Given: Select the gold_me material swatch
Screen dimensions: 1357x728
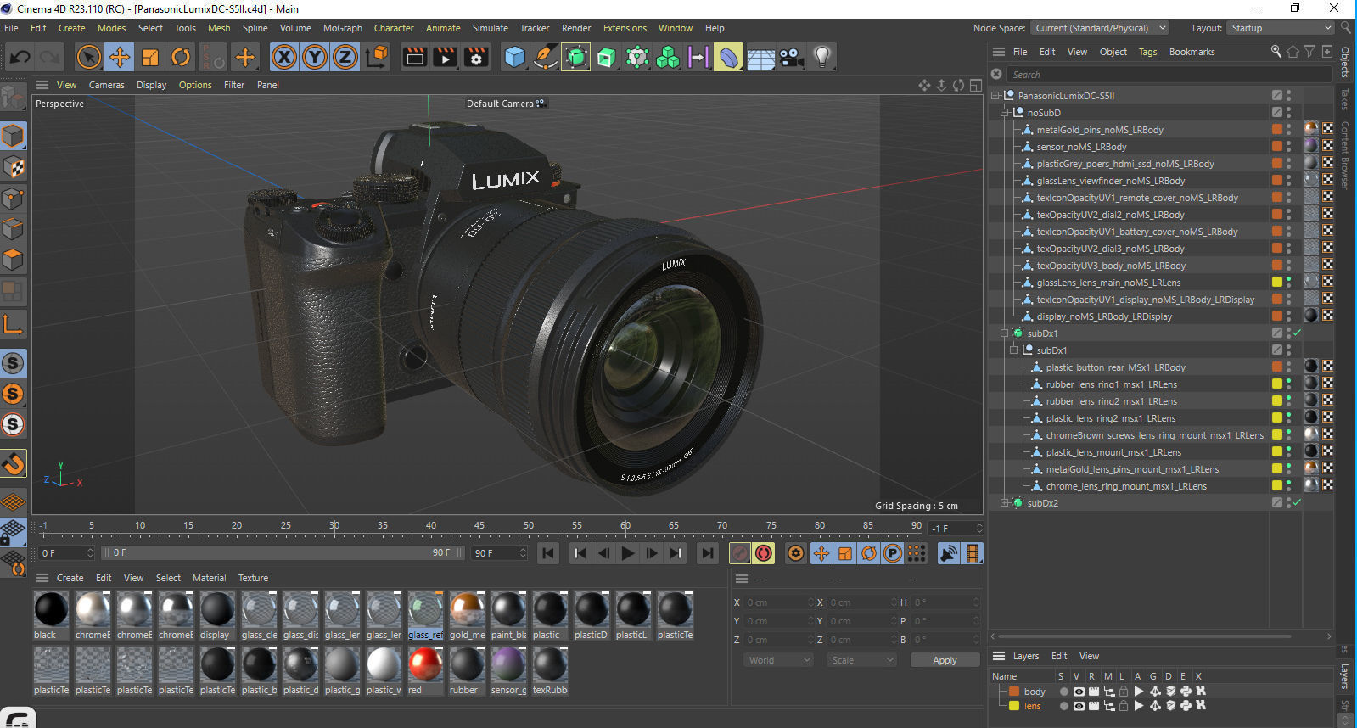Looking at the screenshot, I should [x=467, y=616].
